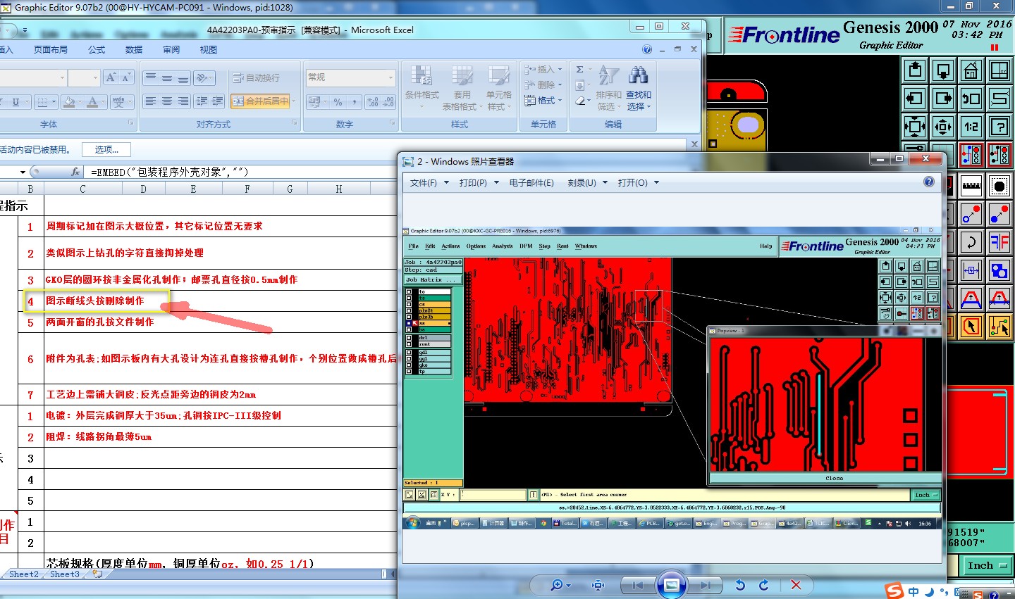1015x599 pixels.
Task: Click the zoom out four-arrow icon in Genesis
Action: coord(943,127)
